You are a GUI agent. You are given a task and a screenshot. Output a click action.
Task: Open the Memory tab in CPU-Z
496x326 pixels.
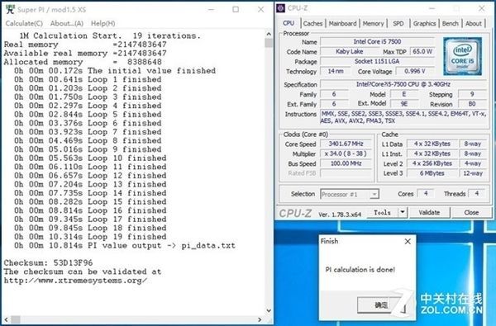[x=373, y=23]
